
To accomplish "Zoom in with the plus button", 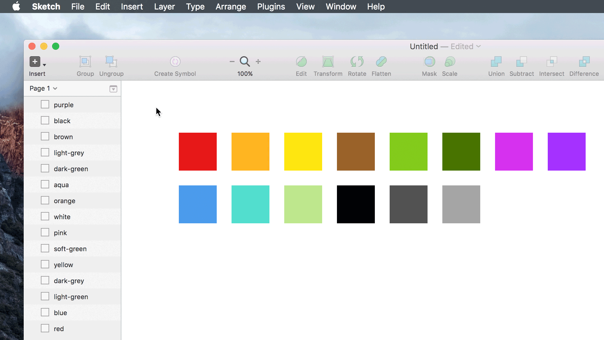I will pos(258,62).
